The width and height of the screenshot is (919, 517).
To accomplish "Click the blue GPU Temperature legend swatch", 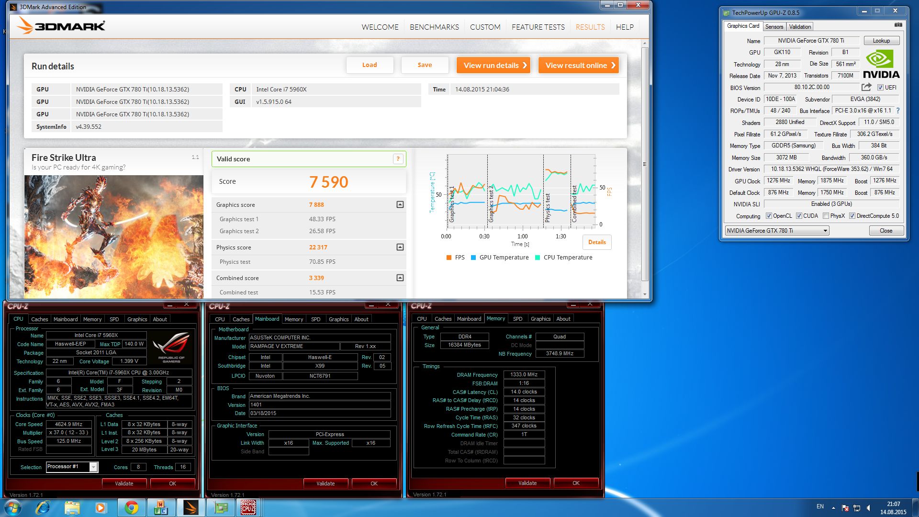I will point(473,258).
